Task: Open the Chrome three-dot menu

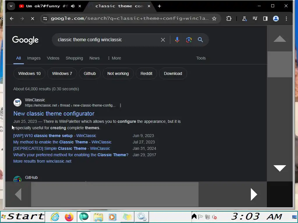Action: click(x=286, y=19)
